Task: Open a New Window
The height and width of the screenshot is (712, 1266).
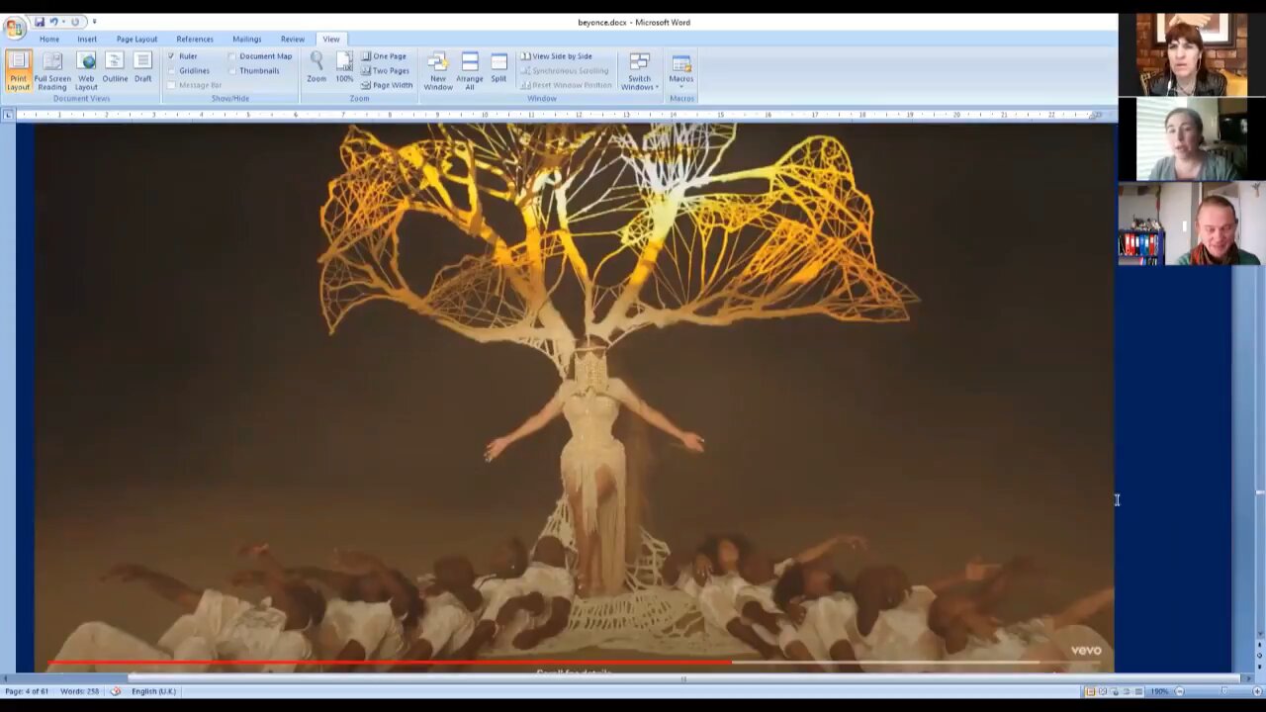Action: click(x=438, y=71)
